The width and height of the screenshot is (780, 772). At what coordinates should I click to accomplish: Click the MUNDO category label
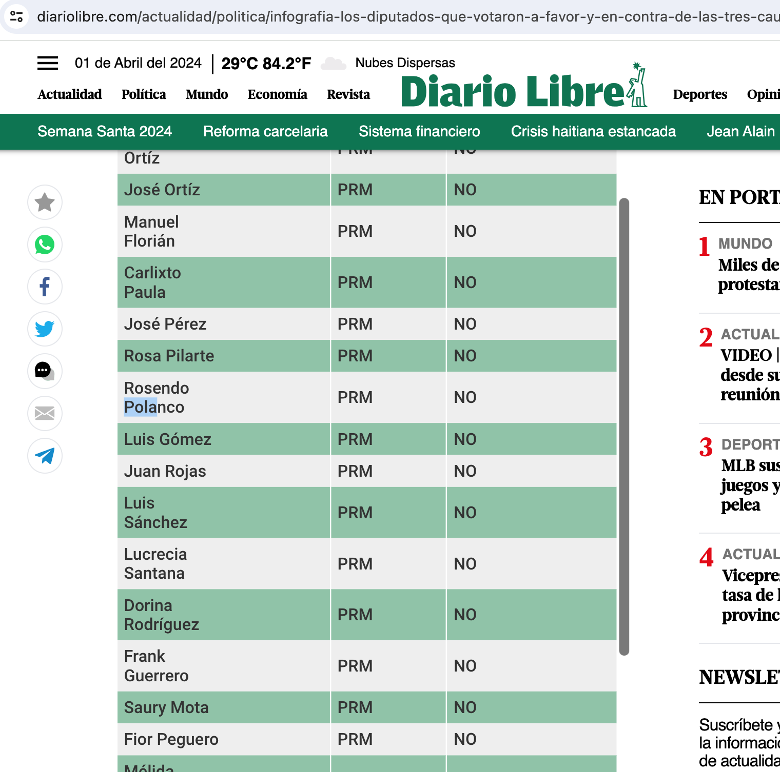tap(745, 243)
